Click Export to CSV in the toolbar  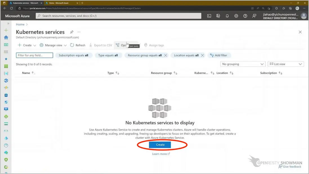click(100, 45)
